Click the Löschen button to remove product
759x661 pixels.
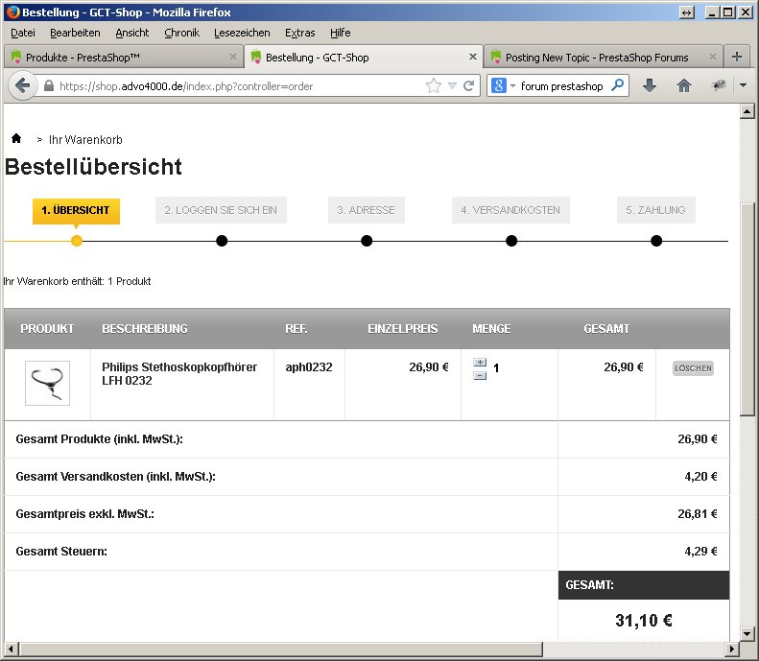click(693, 368)
